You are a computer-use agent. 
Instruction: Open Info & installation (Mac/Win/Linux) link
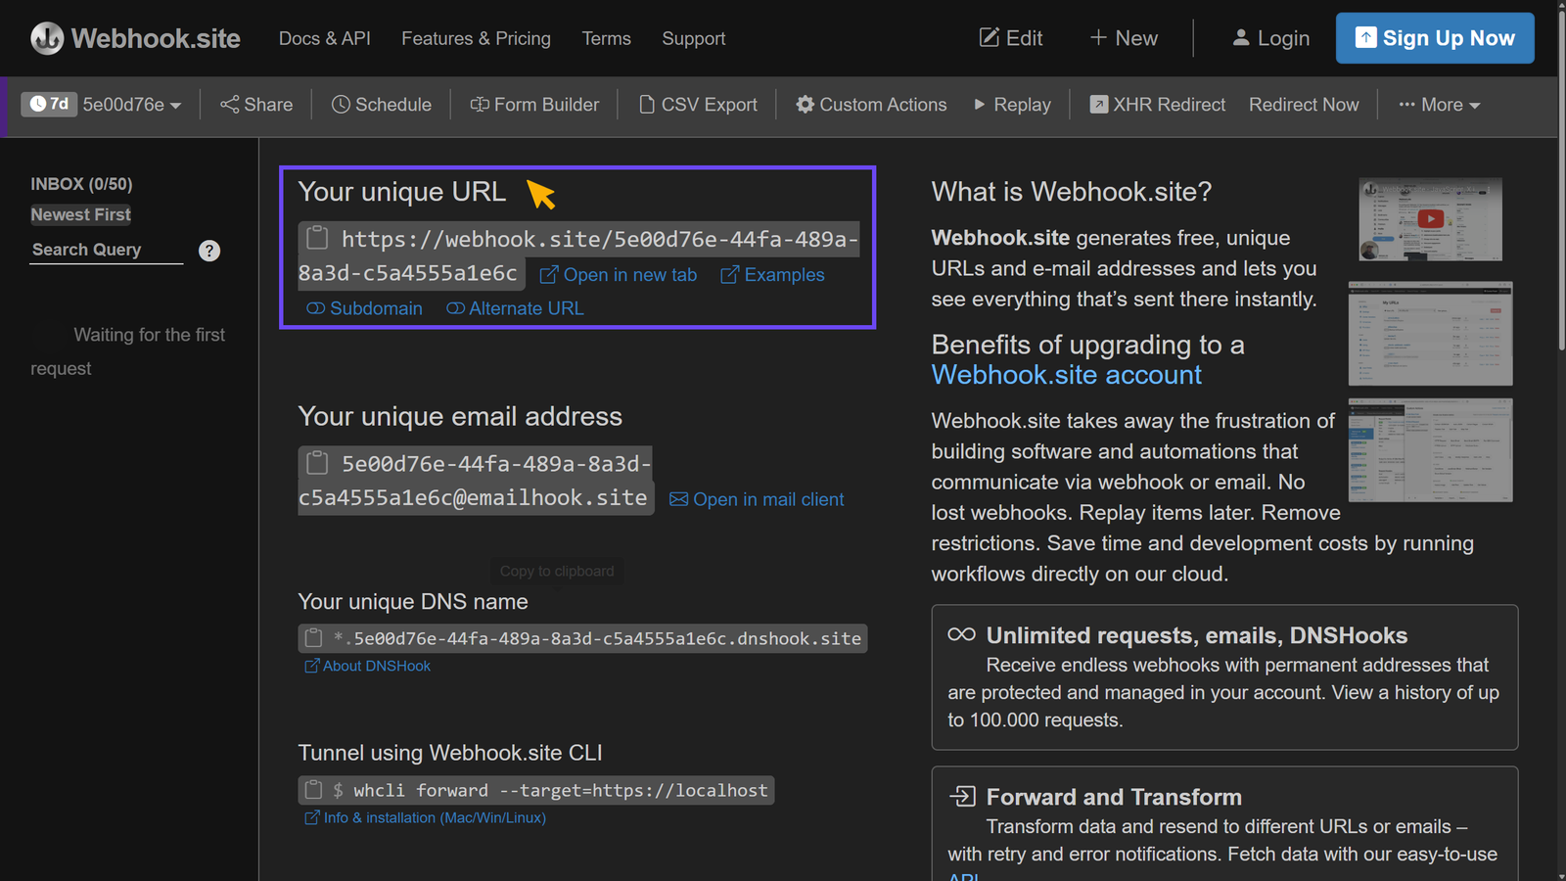coord(426,817)
